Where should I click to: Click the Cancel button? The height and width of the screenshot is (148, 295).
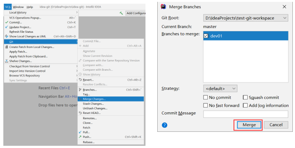pos(276,125)
